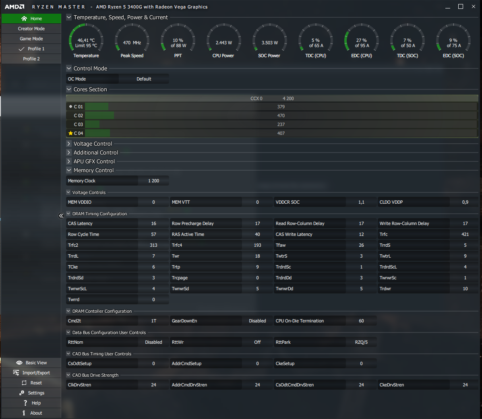Switch to Basic View
The height and width of the screenshot is (419, 482).
point(31,363)
